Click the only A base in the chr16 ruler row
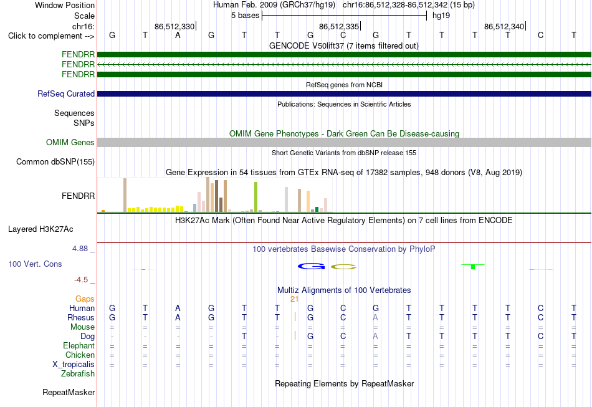This screenshot has width=592, height=407. pyautogui.click(x=178, y=36)
